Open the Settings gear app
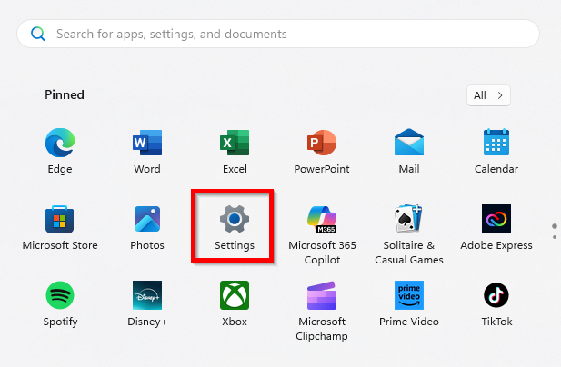This screenshot has width=561, height=367. click(x=235, y=228)
